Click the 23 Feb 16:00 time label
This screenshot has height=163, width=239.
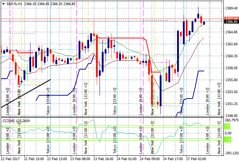click(102, 159)
